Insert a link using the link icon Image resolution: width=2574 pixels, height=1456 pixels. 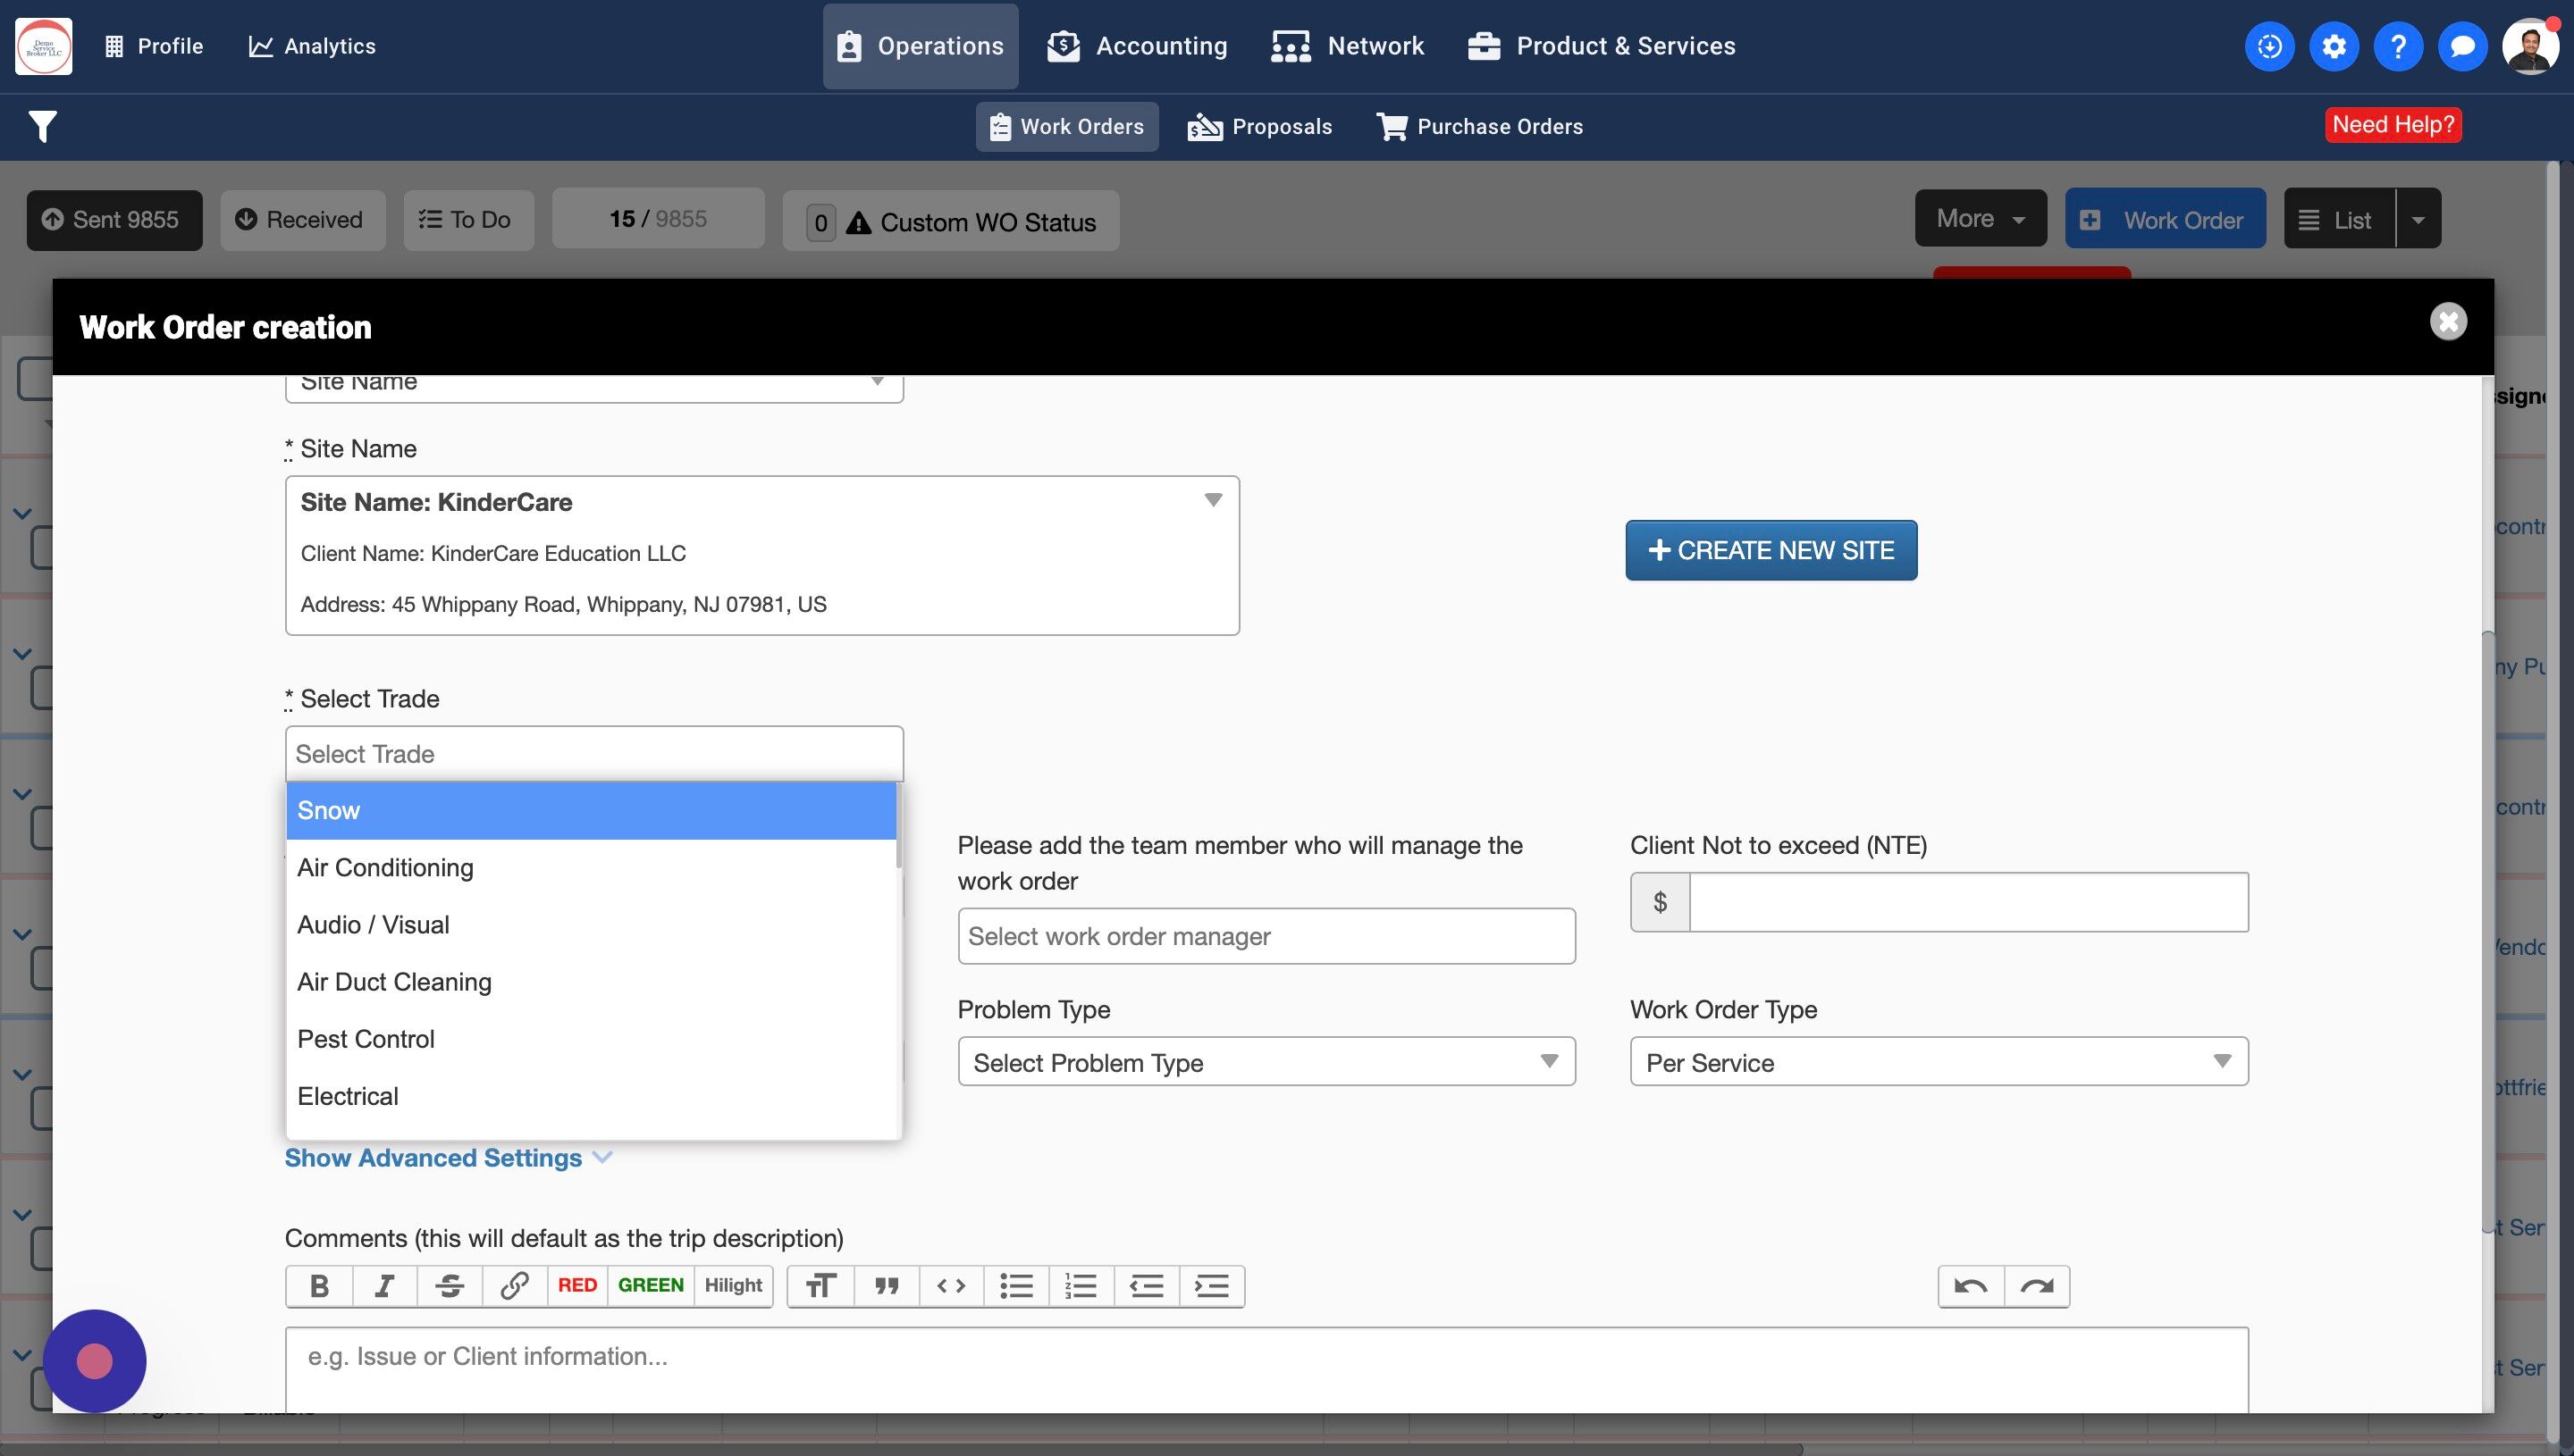pos(514,1286)
